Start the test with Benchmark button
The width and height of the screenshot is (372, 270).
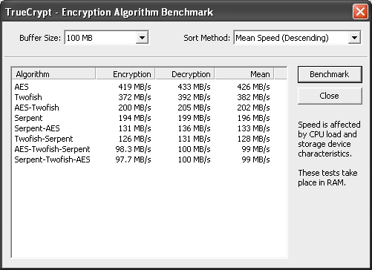[x=330, y=74]
